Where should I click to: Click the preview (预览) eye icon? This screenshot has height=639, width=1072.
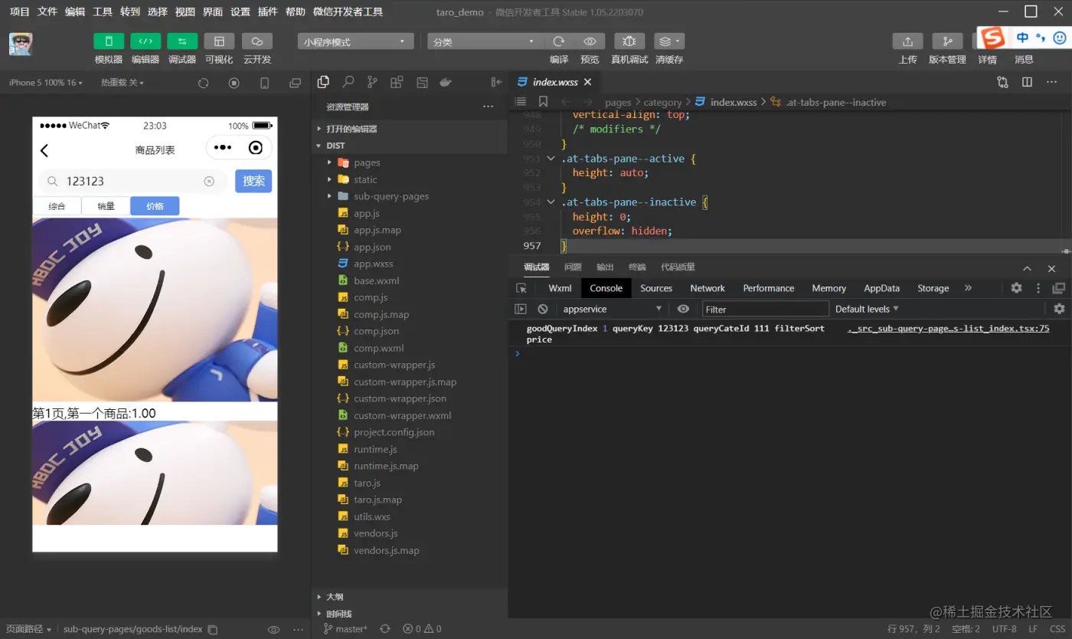(x=590, y=41)
